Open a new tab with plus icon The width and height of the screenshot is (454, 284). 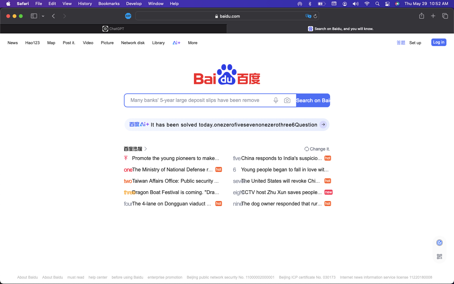[433, 16]
